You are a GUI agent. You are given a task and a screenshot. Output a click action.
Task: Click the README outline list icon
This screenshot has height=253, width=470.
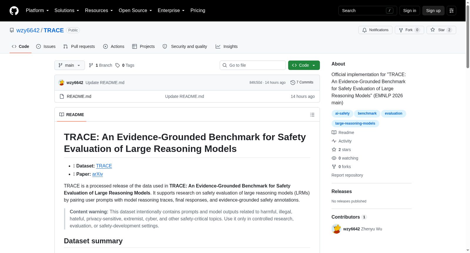point(312,115)
